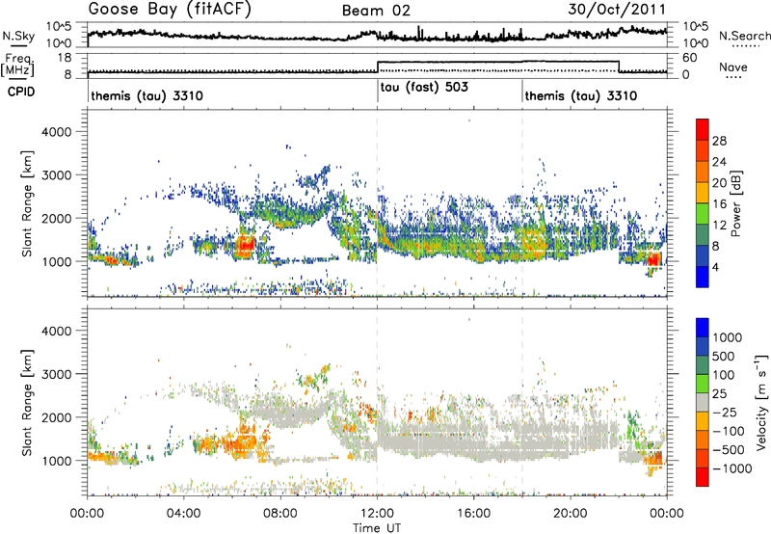771x534 pixels.
Task: Select the '-1000' tick on Velocity colorbar
Action: click(x=732, y=468)
